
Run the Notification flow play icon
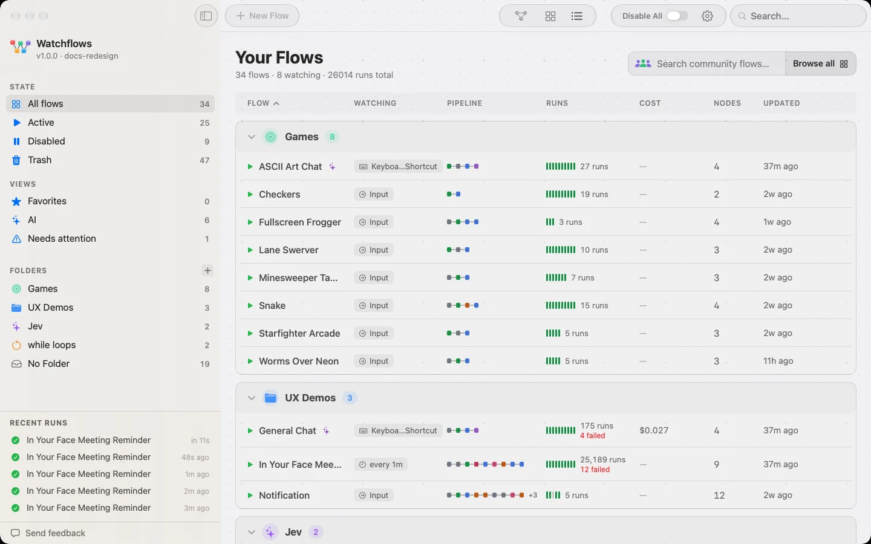coord(250,495)
